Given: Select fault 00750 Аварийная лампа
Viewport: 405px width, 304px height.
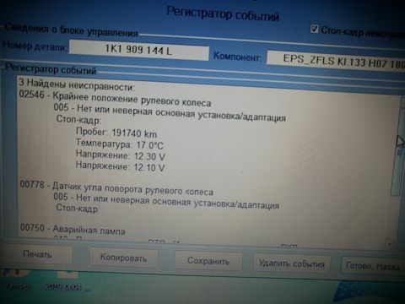Looking at the screenshot, I should click(73, 229).
